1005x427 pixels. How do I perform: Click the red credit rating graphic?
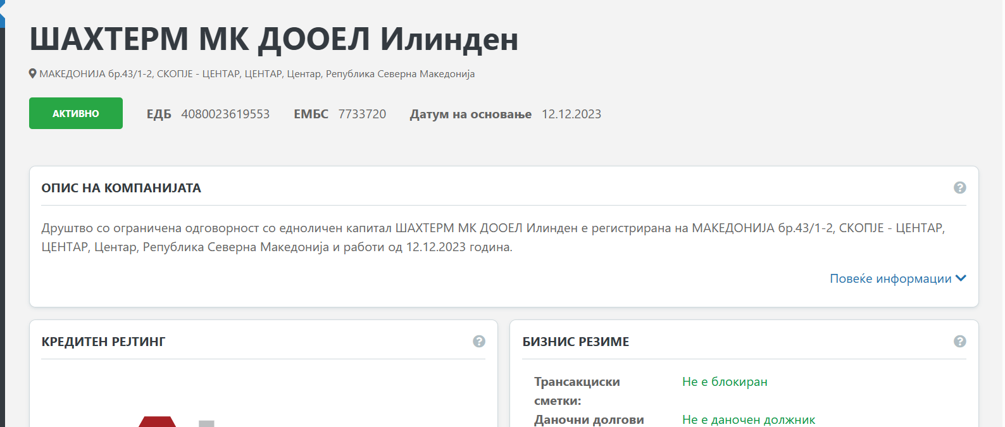pos(158,422)
